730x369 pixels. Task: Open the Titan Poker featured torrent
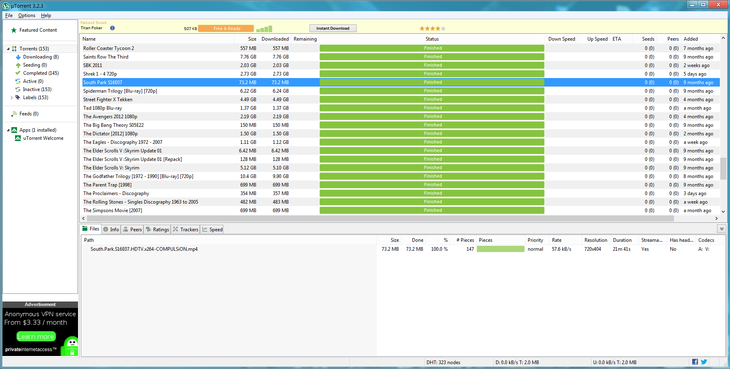(91, 28)
